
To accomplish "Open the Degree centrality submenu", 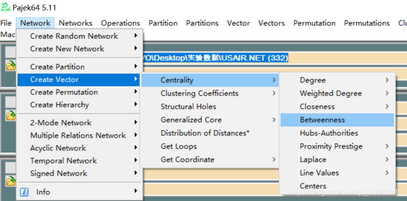I will (337, 80).
